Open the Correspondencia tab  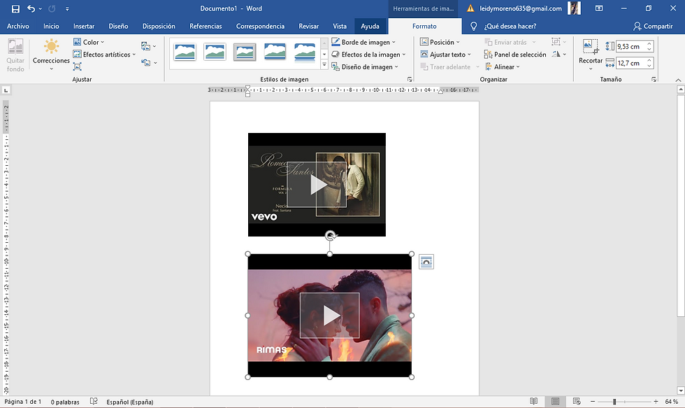pos(260,26)
